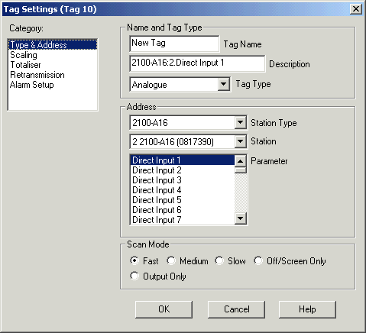The height and width of the screenshot is (333, 366).
Task: Click the Tag Name input field
Action: point(174,44)
